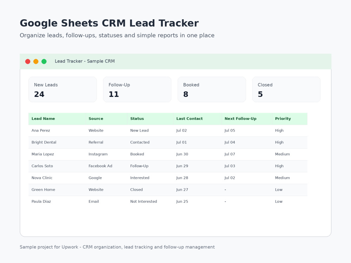Click Paula Diaz's Low priority cell

[290, 202]
